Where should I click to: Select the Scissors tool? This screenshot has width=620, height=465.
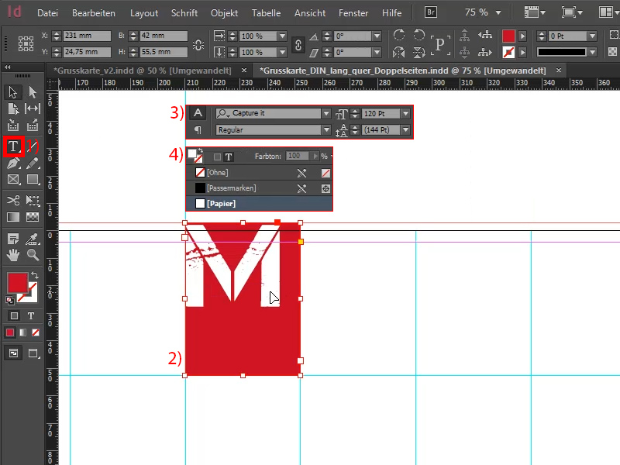coord(12,201)
